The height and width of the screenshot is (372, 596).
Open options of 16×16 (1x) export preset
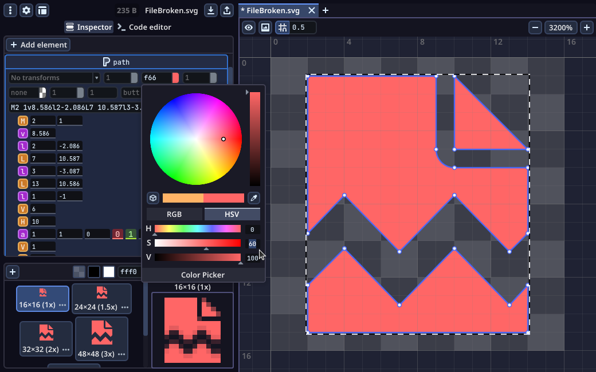pos(62,305)
